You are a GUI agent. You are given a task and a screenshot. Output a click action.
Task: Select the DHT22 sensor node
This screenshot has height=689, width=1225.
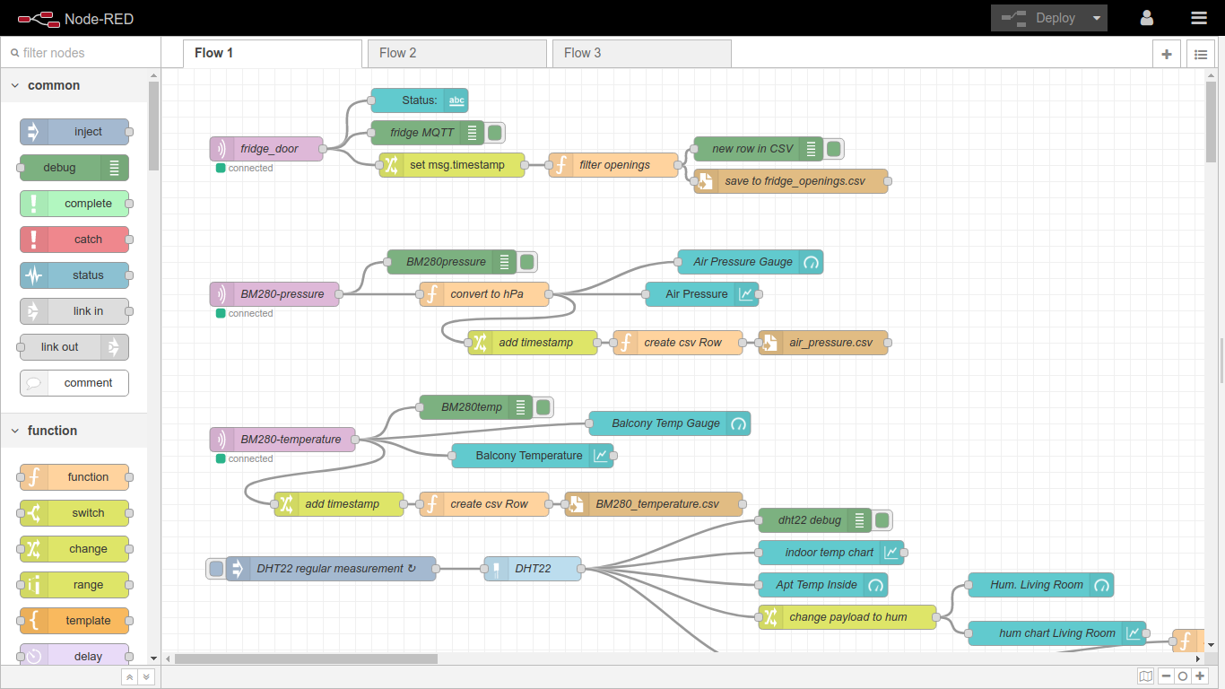click(x=533, y=569)
